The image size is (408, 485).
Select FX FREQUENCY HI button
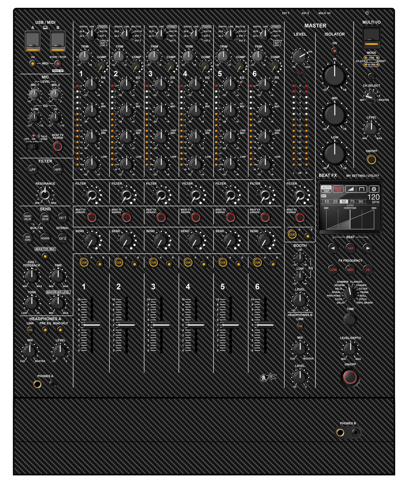[368, 270]
